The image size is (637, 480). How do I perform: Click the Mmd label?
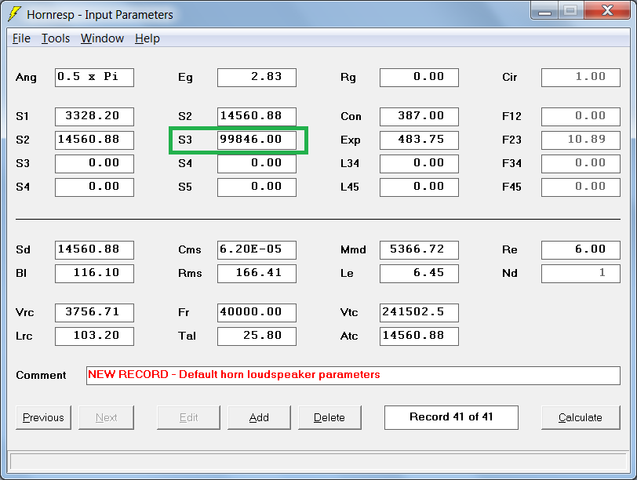tap(353, 249)
